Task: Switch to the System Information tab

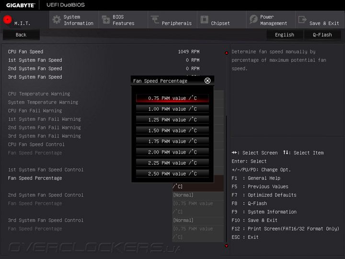Action: (74, 20)
